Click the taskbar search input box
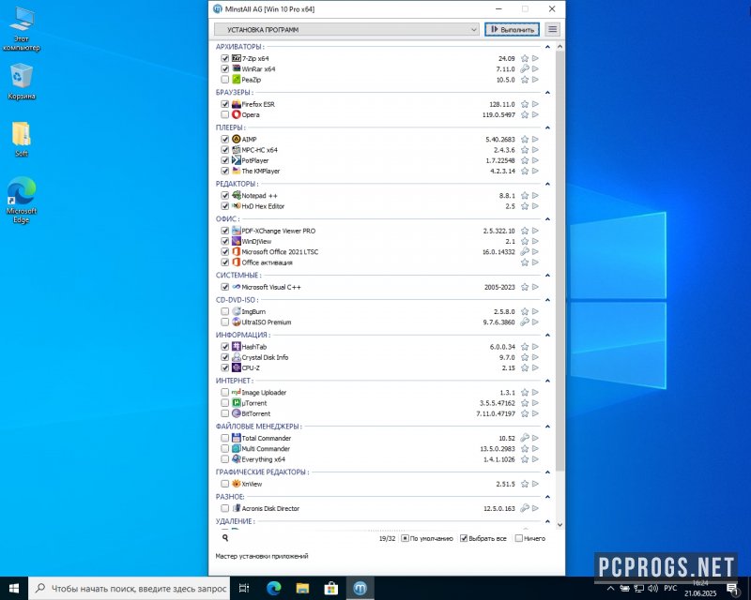The height and width of the screenshot is (600, 751). pyautogui.click(x=130, y=588)
